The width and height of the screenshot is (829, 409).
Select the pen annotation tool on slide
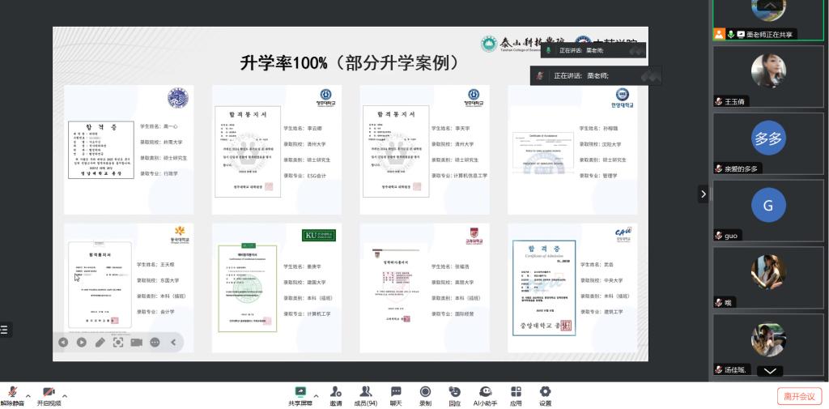tap(100, 342)
